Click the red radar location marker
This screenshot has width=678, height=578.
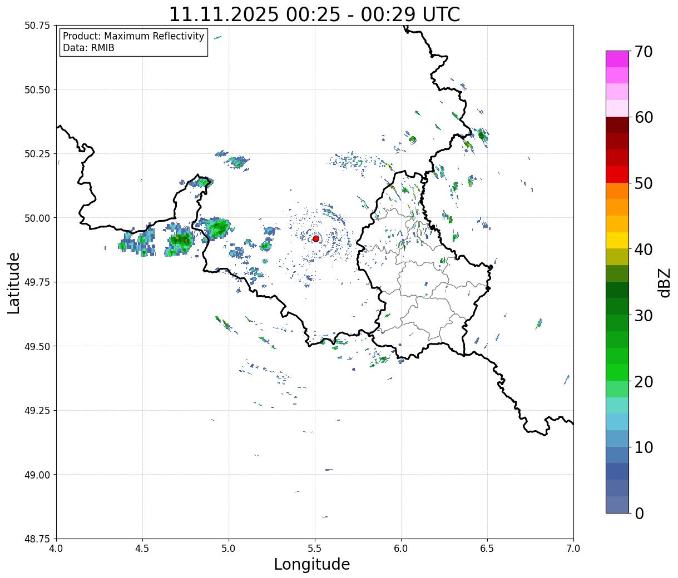click(316, 238)
